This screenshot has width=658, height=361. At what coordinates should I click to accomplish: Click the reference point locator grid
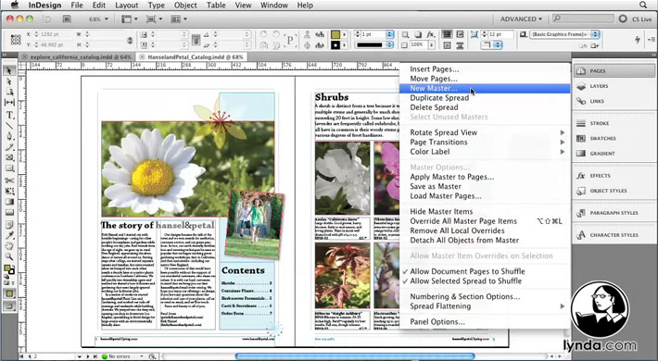[16, 40]
